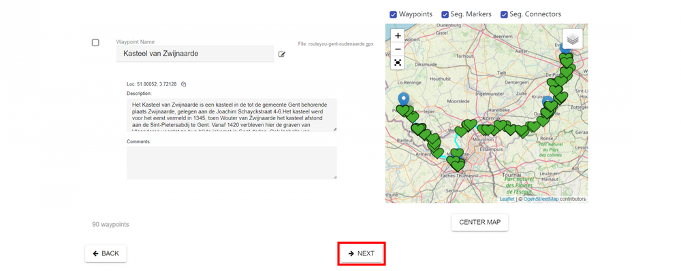This screenshot has width=681, height=271.
Task: Click the Waypoint Name input field
Action: pyautogui.click(x=195, y=54)
